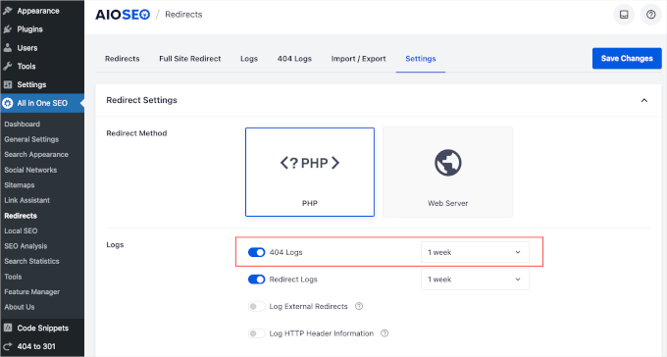This screenshot has height=357, width=667.
Task: Click the Redirects breadcrumb text in header
Action: click(x=183, y=15)
